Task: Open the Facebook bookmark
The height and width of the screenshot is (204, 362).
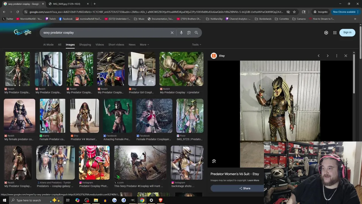Action: click(66, 19)
